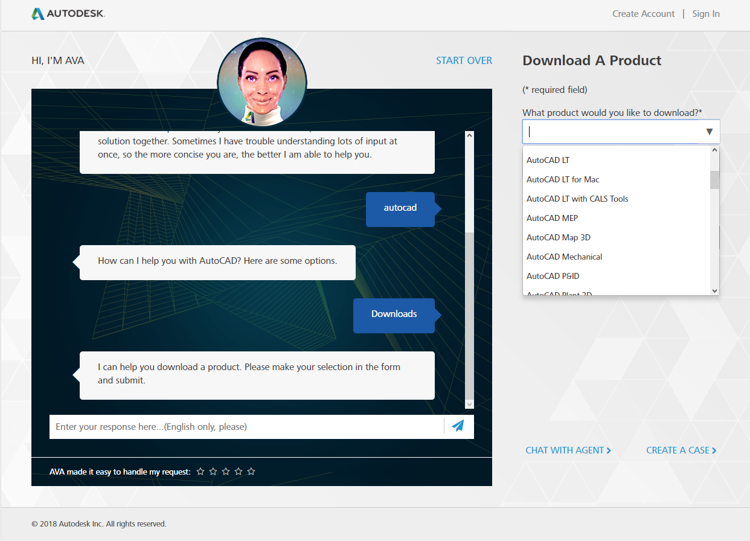This screenshot has height=541, width=750.
Task: Collapse product dropdown using the arrow
Action: coord(710,132)
